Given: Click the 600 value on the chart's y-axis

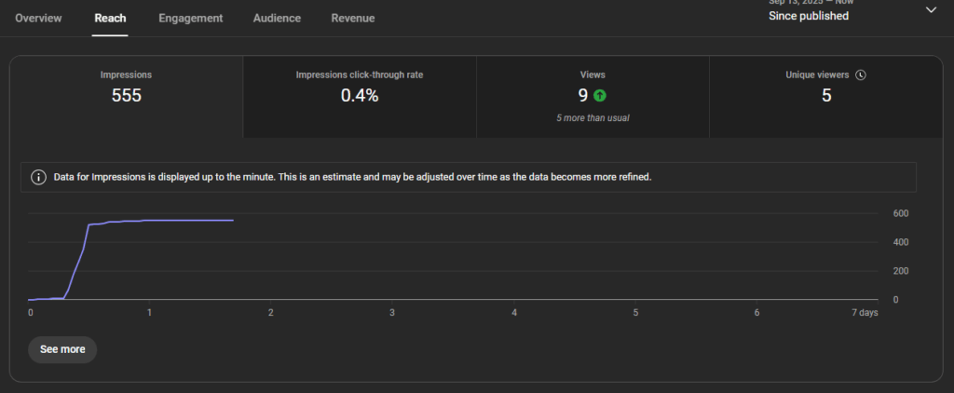Looking at the screenshot, I should [902, 213].
